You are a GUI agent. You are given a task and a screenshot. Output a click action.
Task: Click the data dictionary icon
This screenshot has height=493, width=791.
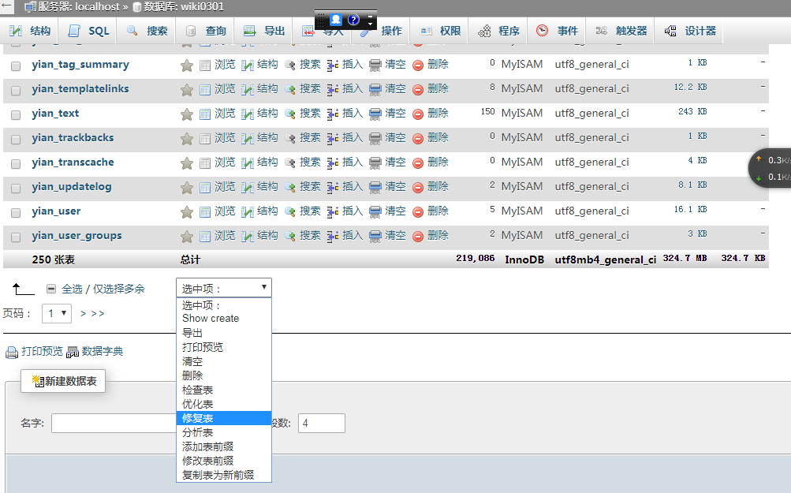pyautogui.click(x=73, y=353)
